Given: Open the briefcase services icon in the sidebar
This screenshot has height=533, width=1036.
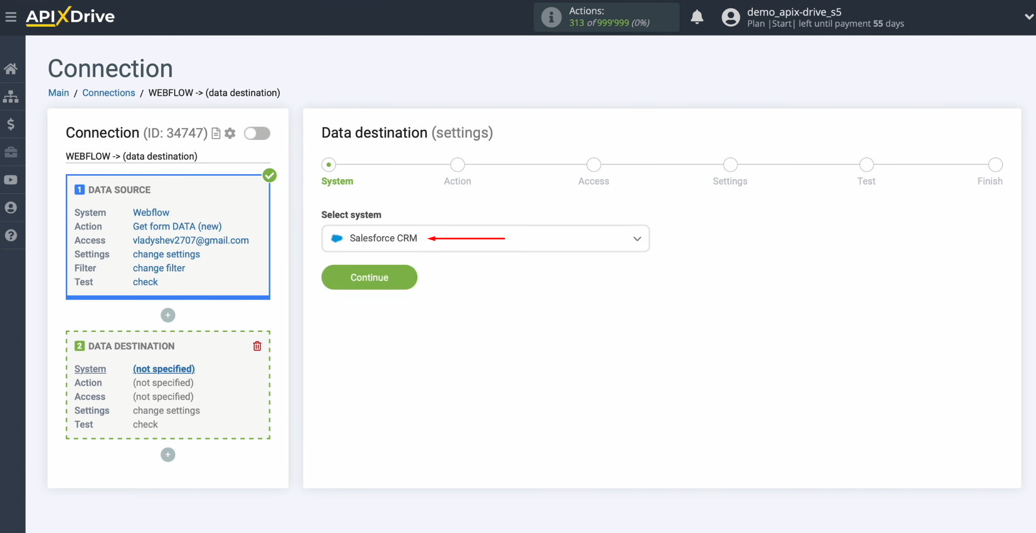Looking at the screenshot, I should click(x=12, y=152).
